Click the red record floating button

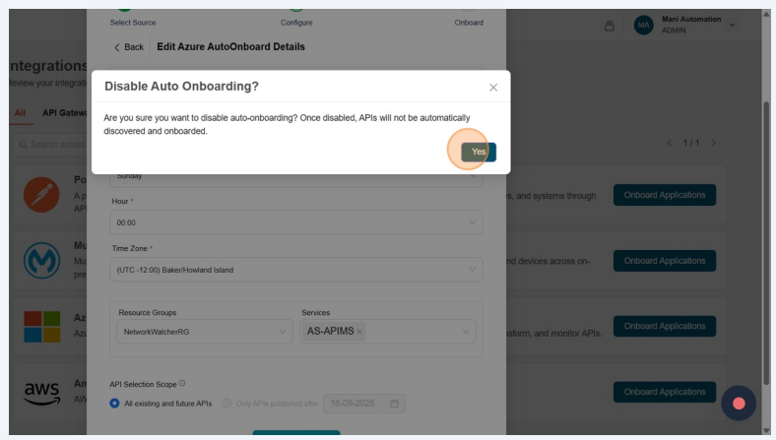739,404
